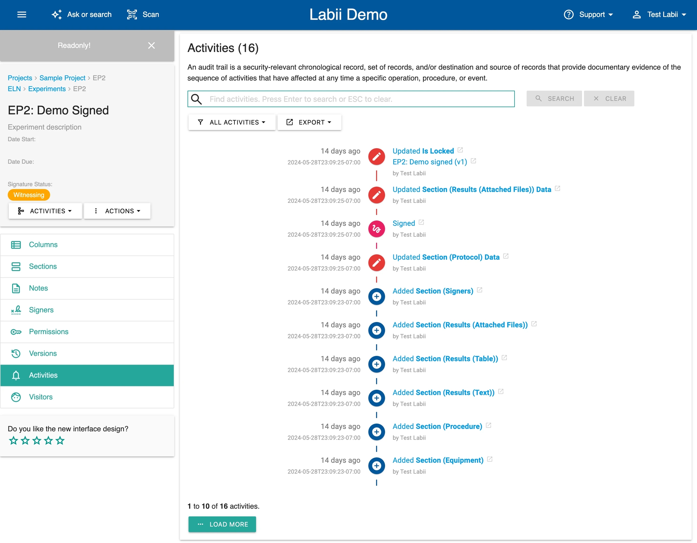
Task: Go to Signers in the sidebar
Action: point(41,310)
